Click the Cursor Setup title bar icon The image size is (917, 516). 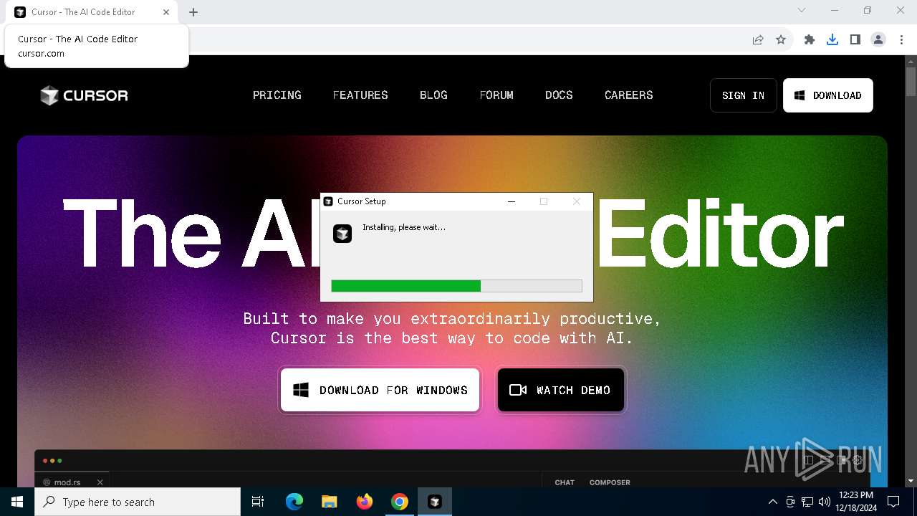tap(328, 201)
